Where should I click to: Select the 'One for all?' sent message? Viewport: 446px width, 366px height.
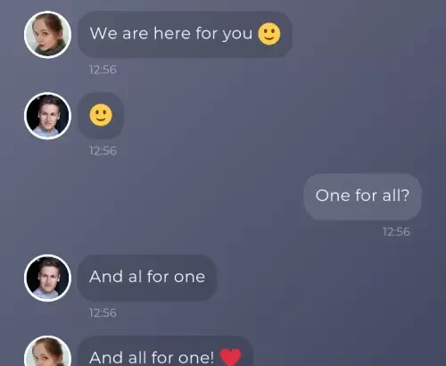point(362,196)
